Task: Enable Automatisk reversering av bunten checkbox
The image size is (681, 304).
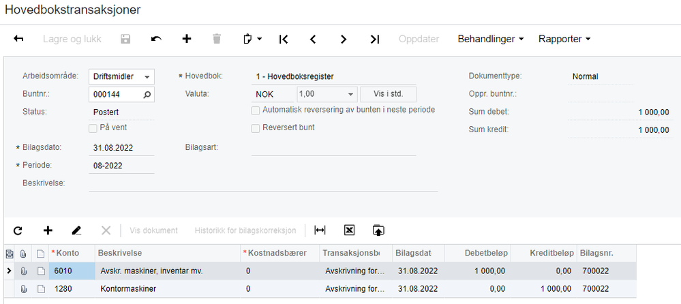Action: (x=256, y=110)
